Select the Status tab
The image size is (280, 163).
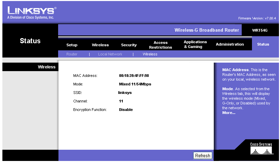pyautogui.click(x=263, y=44)
